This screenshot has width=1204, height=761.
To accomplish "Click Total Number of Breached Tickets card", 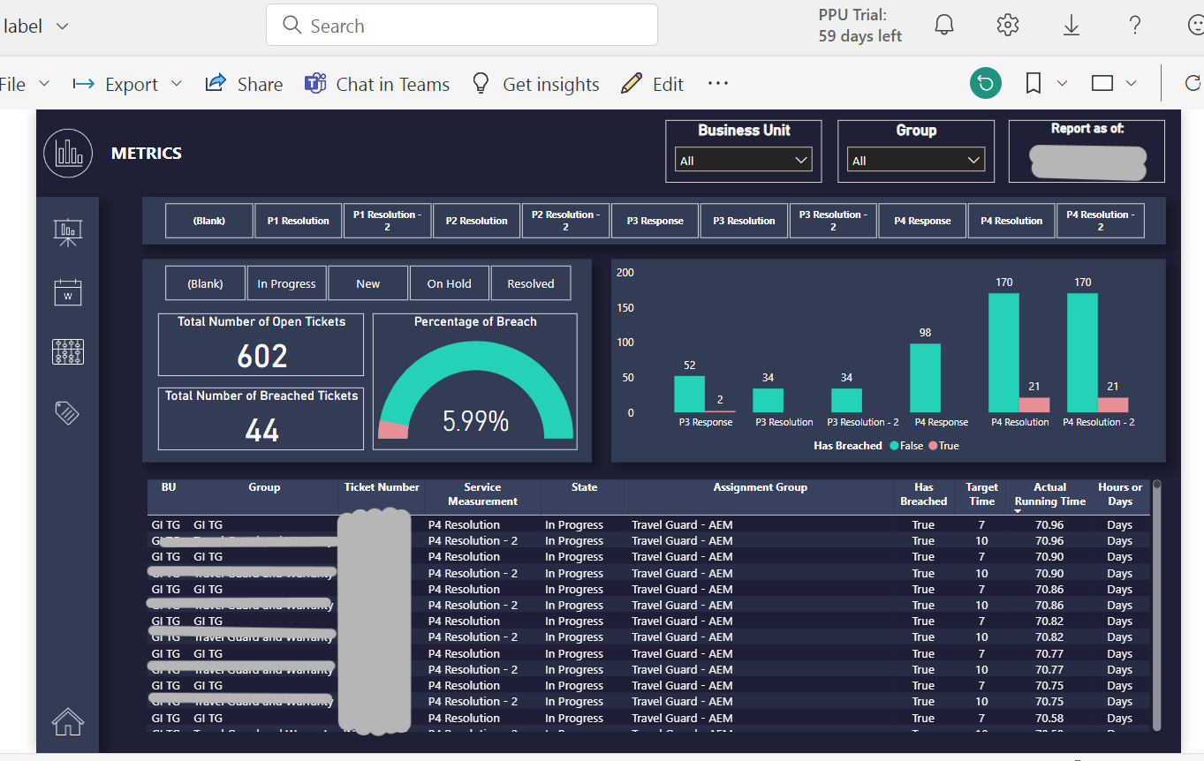I will click(x=261, y=418).
